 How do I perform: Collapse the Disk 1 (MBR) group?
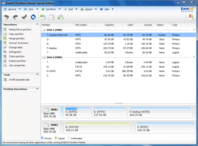194,30
